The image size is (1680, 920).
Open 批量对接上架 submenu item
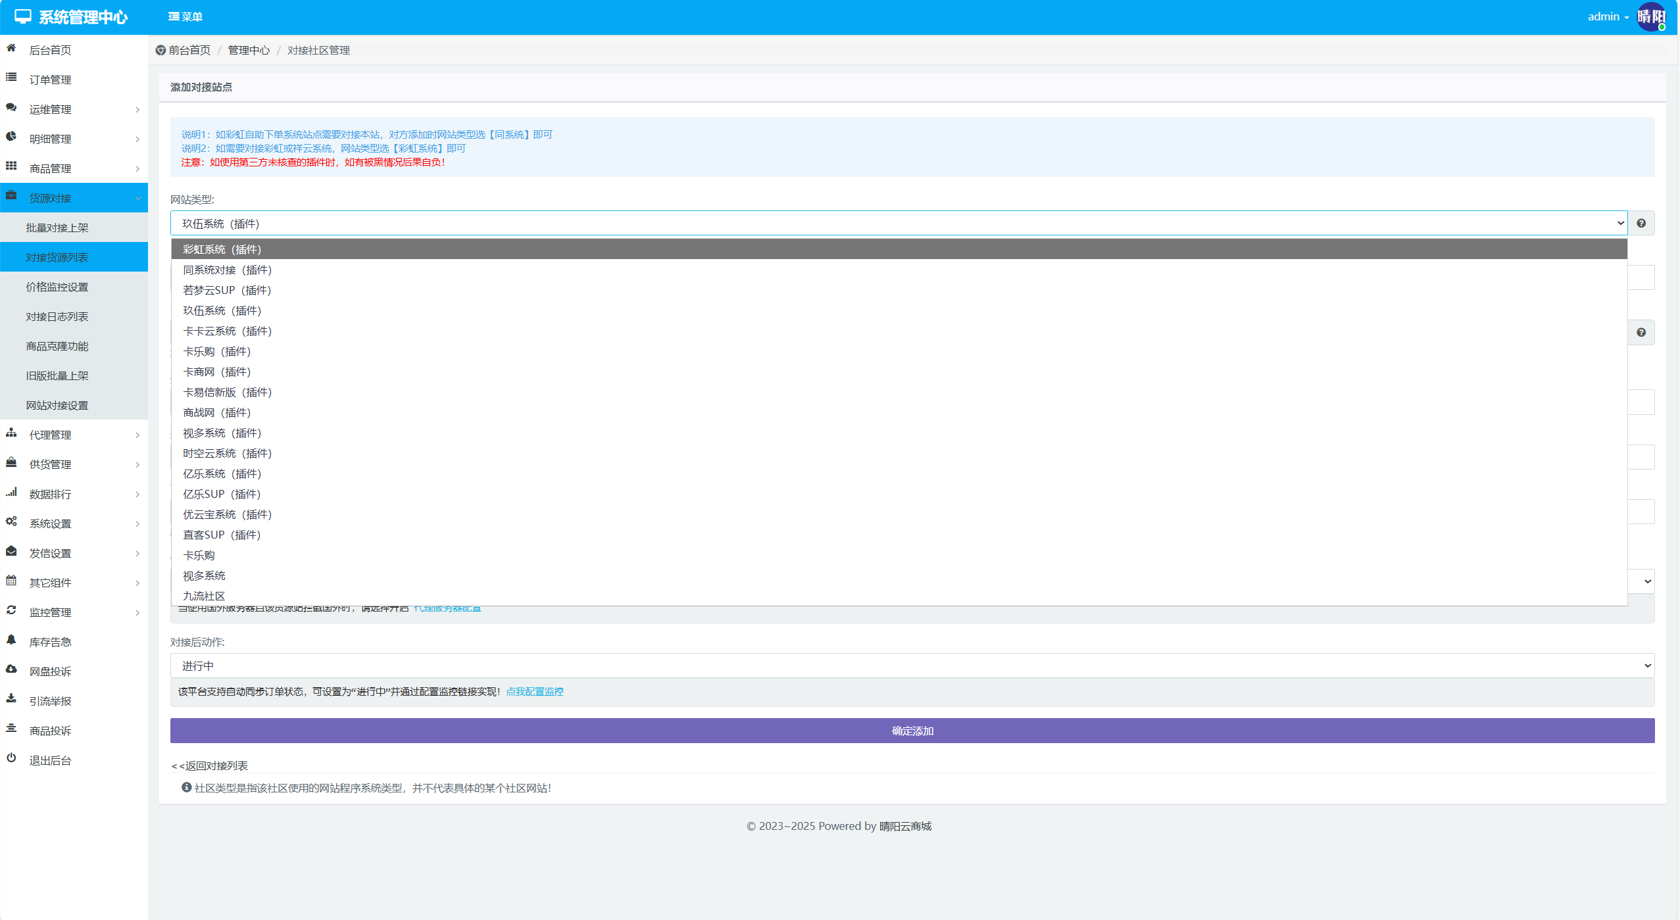tap(74, 228)
